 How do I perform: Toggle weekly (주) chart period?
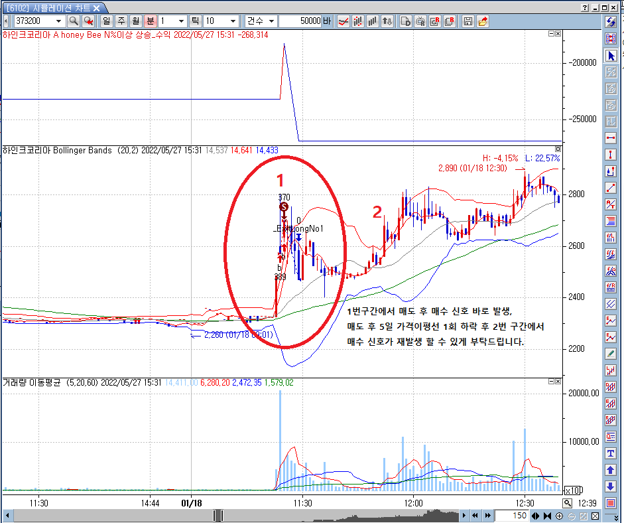point(121,21)
